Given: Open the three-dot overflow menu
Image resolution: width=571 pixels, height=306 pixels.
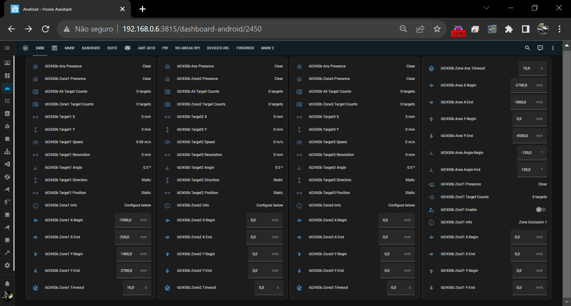Looking at the screenshot, I should point(553,48).
